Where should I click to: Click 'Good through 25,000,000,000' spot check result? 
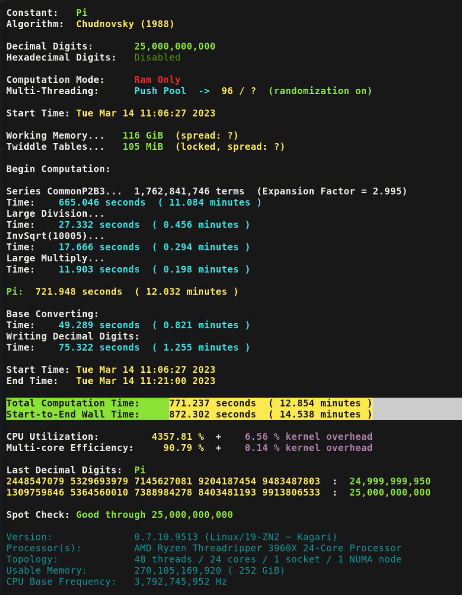(154, 515)
